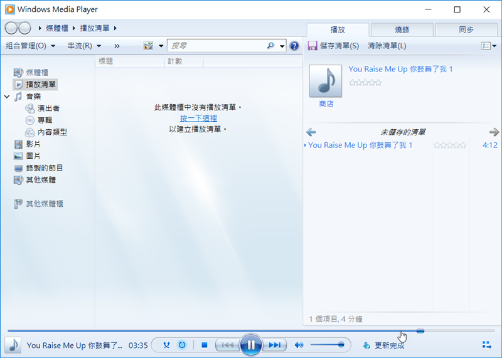Toggle repeat mode
Viewport: 502px width, 358px height.
[182, 345]
